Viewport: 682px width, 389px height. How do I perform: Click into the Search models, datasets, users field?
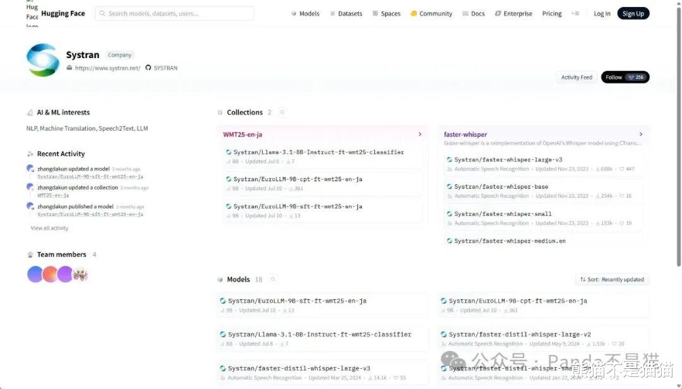[x=174, y=13]
